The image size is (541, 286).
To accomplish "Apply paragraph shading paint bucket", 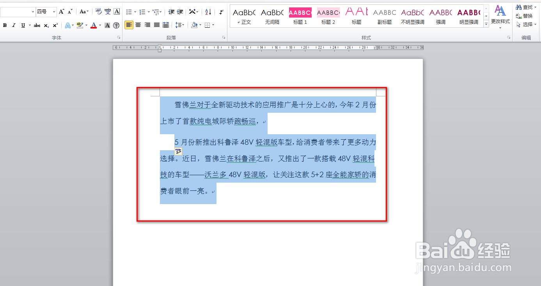I will click(194, 25).
